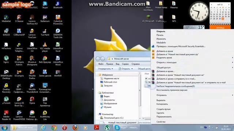234x131 pixels.
Task: Launch MediaGet from desktop
Action: pyautogui.click(x=6, y=19)
